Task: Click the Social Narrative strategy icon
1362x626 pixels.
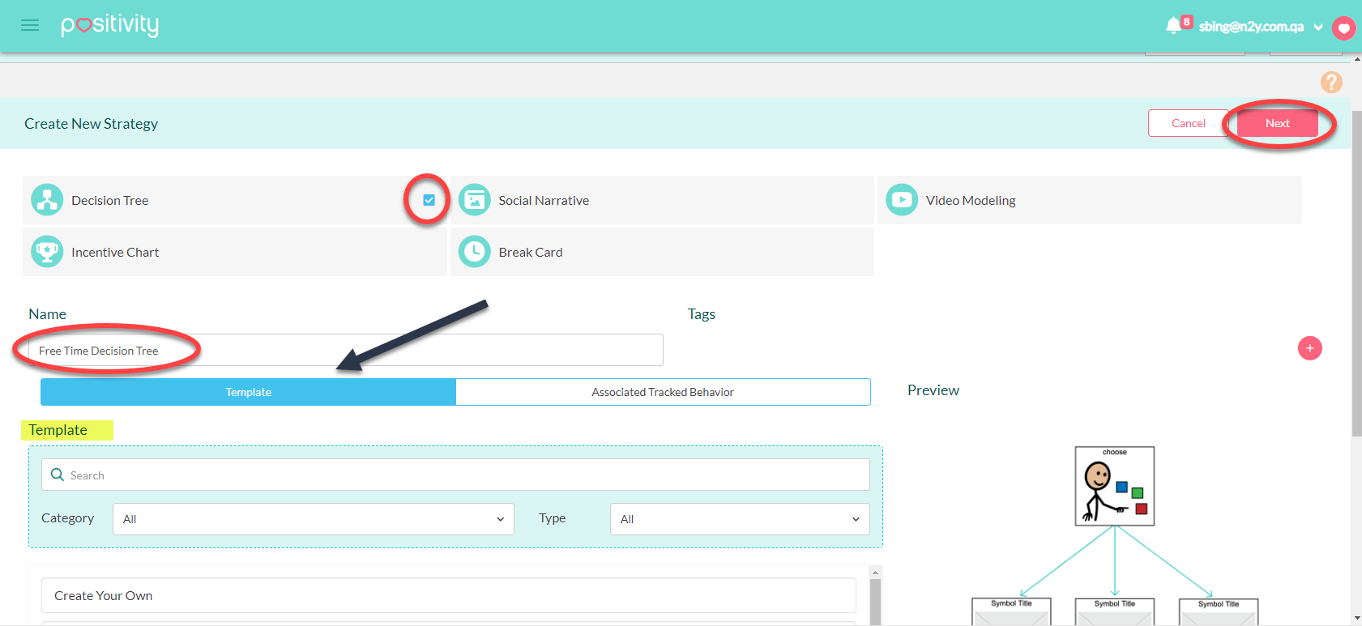Action: point(475,200)
